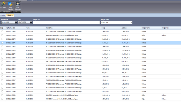Screen dimensions: 181x102
Task: Expand the Finans Raporları group launcher
Action: click(13, 12)
